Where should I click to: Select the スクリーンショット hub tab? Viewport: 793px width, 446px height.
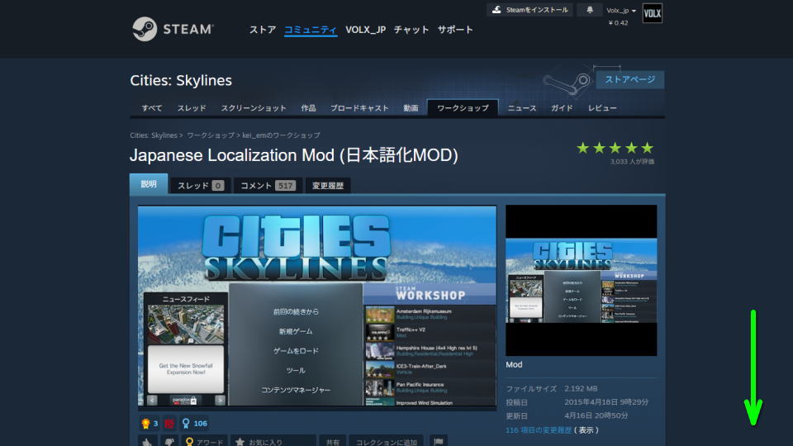pos(254,108)
